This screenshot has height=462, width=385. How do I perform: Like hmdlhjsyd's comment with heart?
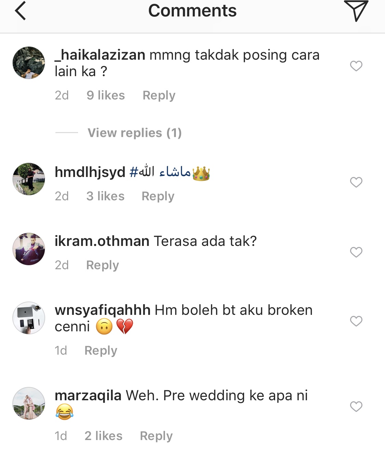coord(356,182)
